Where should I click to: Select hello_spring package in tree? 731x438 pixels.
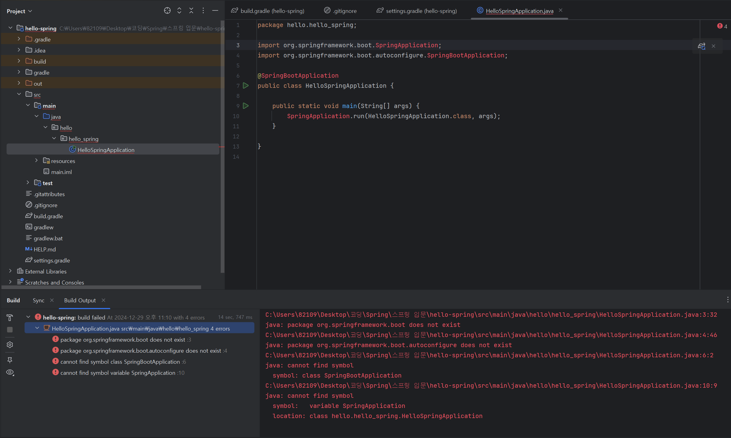[x=83, y=139]
